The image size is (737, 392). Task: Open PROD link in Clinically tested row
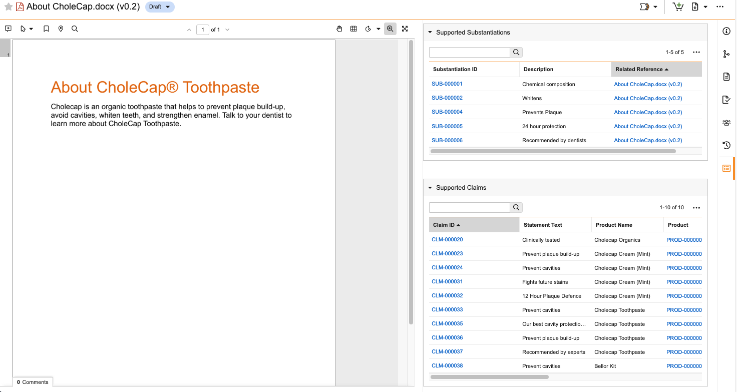(684, 240)
